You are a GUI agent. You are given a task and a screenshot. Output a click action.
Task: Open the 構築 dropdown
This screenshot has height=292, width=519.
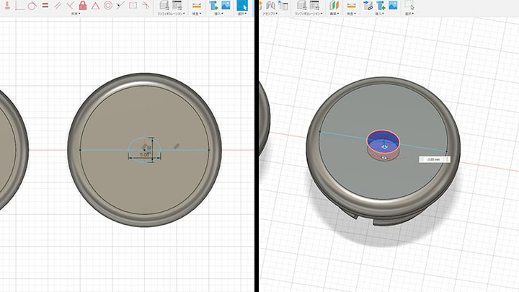pos(334,14)
